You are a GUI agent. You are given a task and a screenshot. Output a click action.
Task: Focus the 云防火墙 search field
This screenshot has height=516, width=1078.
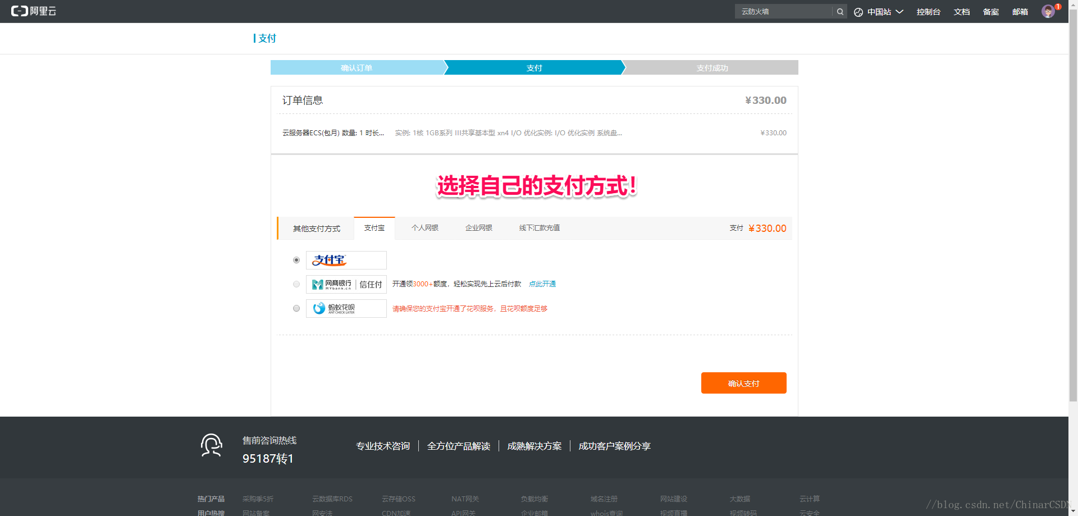click(784, 11)
